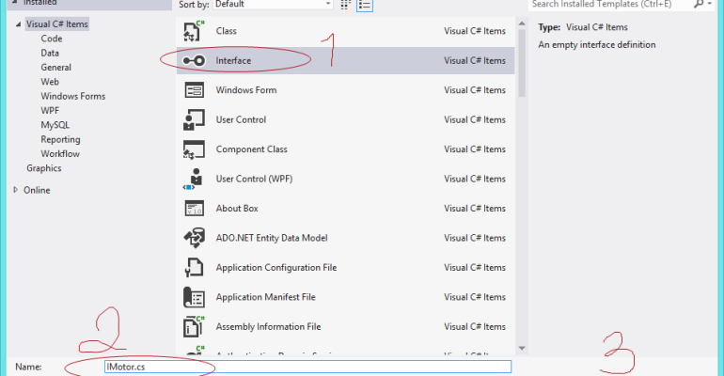Select the User Control (WPF) icon
The width and height of the screenshot is (724, 376).
click(194, 179)
